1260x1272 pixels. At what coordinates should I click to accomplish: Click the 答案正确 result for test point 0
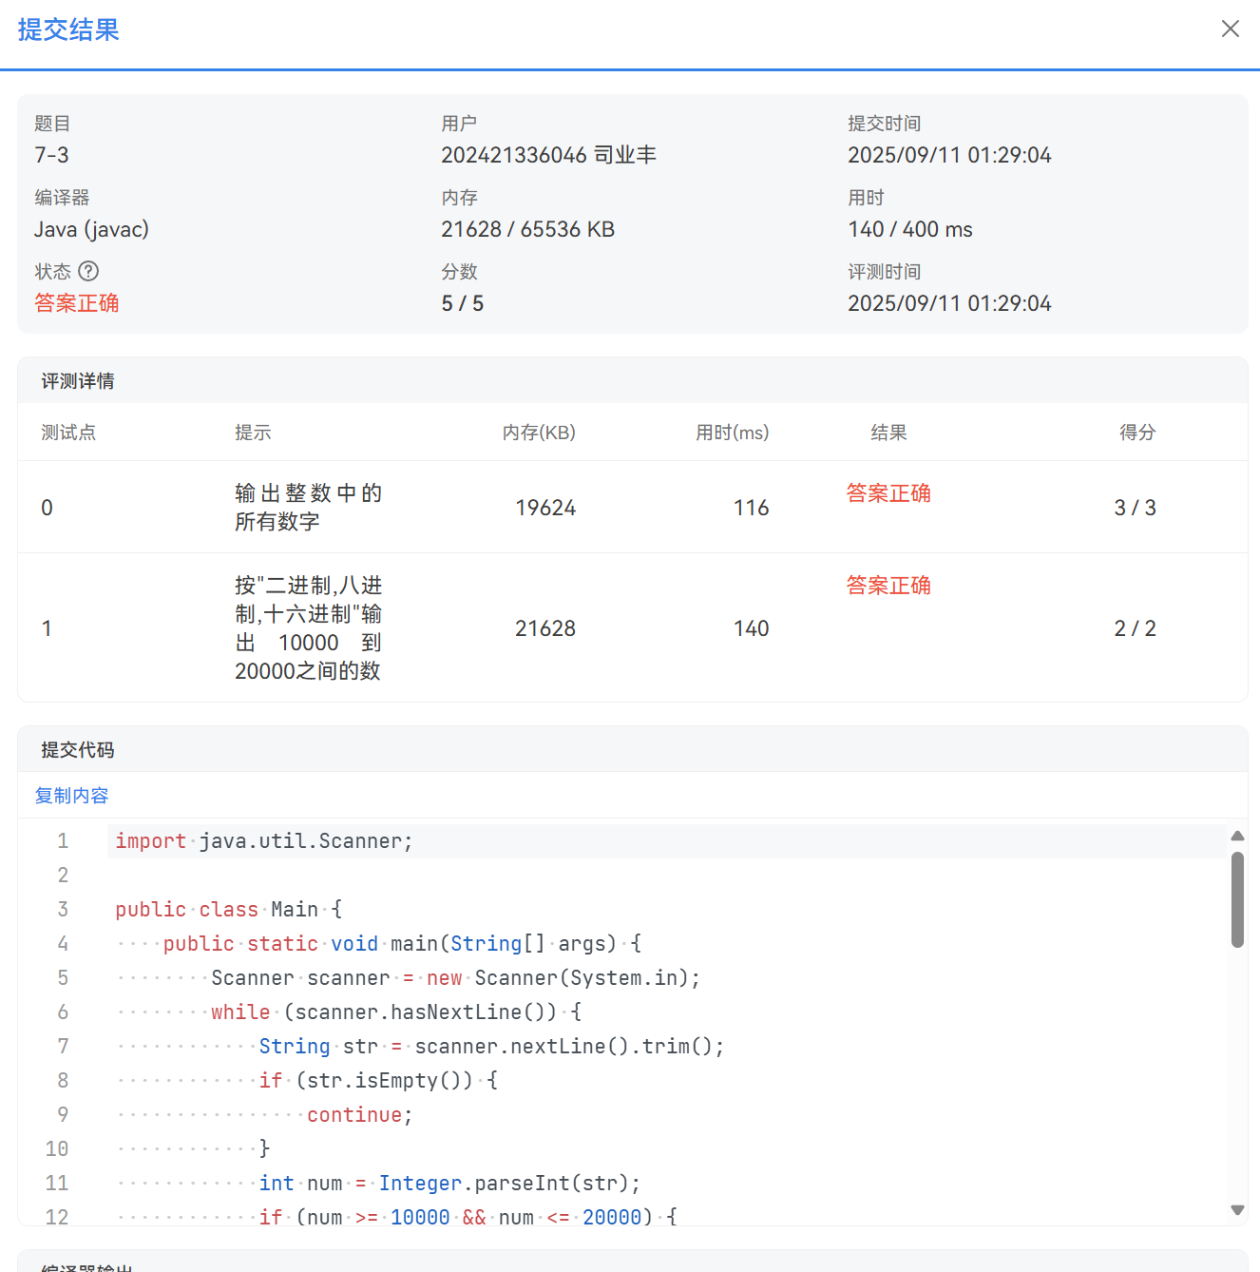point(888,492)
